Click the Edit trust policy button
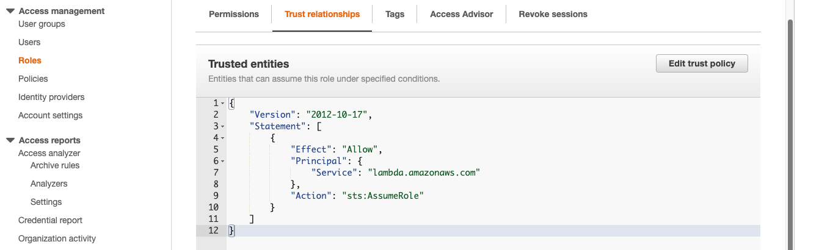This screenshot has height=250, width=819. click(x=702, y=63)
